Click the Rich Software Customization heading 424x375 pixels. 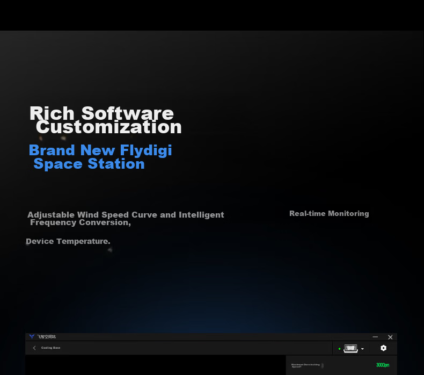coord(105,120)
